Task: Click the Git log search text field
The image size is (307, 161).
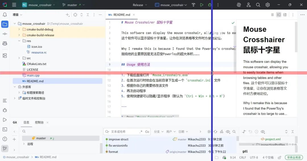Action: point(124,132)
